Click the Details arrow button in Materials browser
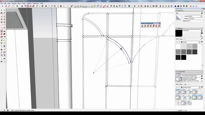The height and width of the screenshot is (115, 205). pos(202,42)
